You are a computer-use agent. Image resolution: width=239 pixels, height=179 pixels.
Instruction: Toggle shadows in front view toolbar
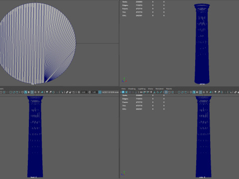click(42, 92)
